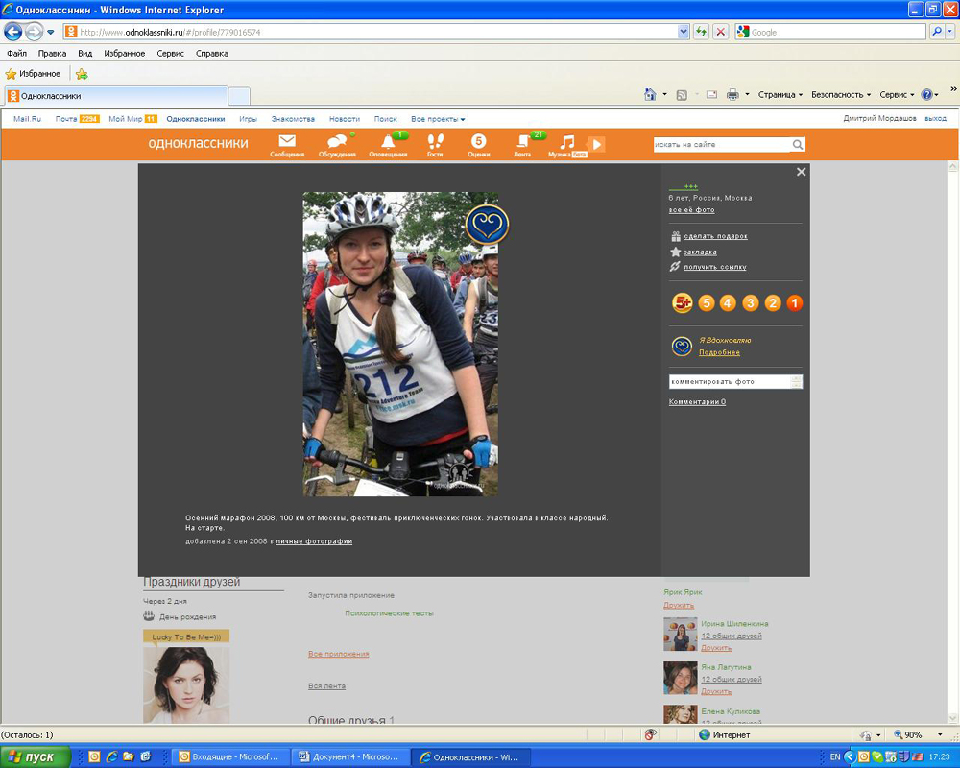This screenshot has height=768, width=960.
Task: Click the получить ссылку link
Action: point(714,267)
